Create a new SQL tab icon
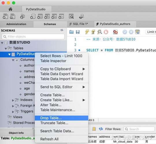The image size is (156, 144). [x=5, y=16]
